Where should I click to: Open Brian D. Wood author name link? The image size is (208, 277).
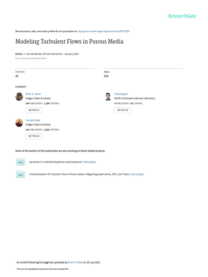tap(33, 94)
